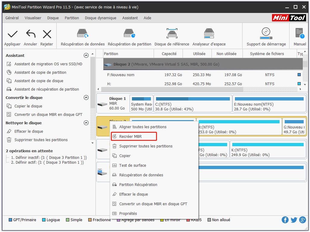This screenshot has width=310, height=232.
Task: Select Disque 1 drive icon in disk map
Action: pos(102,104)
